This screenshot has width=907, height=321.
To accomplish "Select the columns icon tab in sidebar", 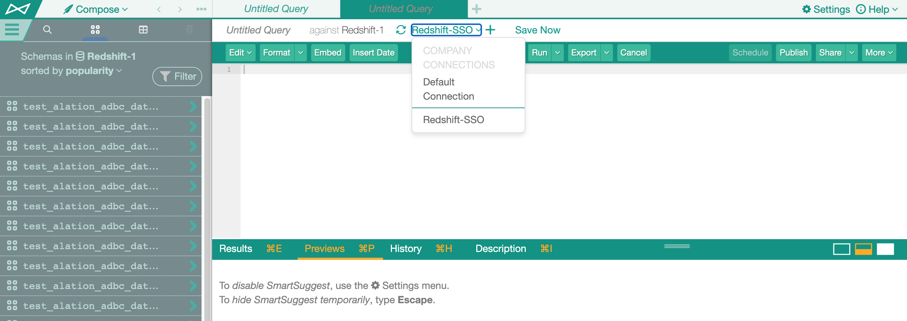I will (x=190, y=30).
